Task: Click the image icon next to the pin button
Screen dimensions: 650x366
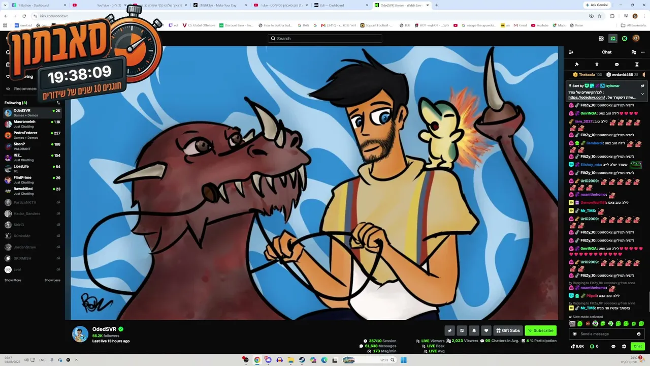Action: 462,330
